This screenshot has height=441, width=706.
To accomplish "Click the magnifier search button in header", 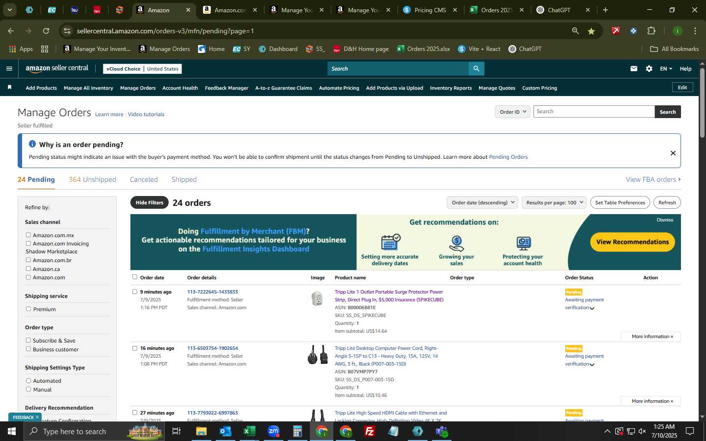I will pyautogui.click(x=476, y=69).
